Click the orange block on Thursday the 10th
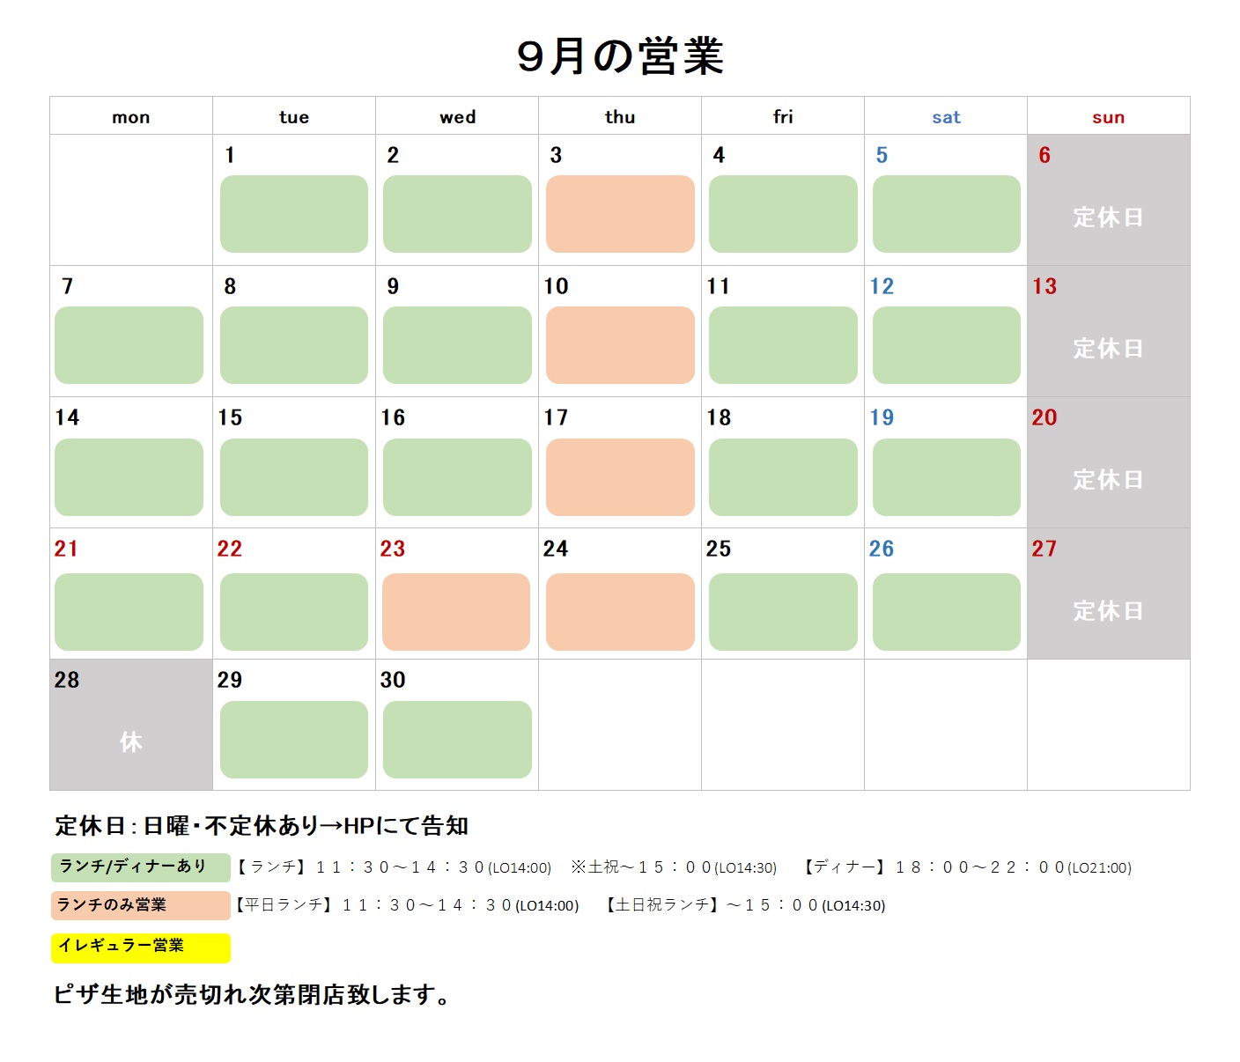This screenshot has width=1240, height=1062. tap(620, 345)
